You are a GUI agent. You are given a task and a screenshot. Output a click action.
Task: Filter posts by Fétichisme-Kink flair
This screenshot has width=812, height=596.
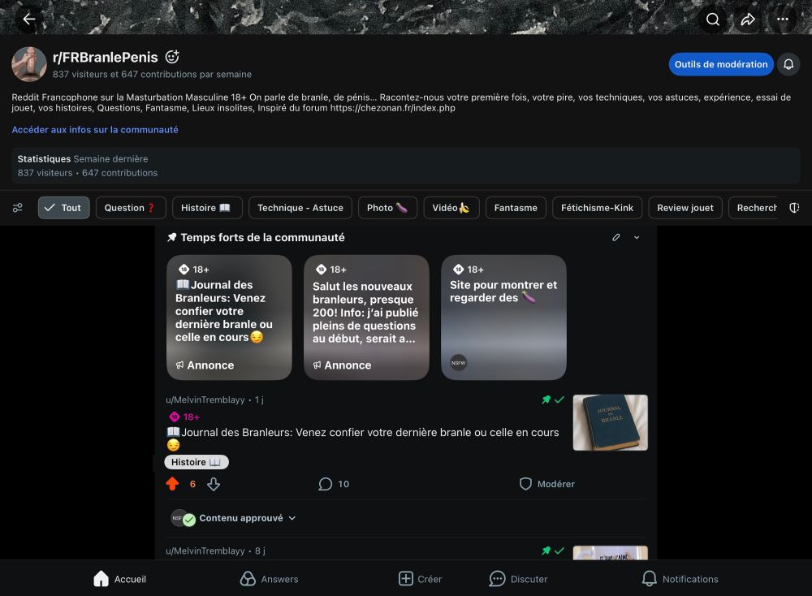click(x=597, y=208)
